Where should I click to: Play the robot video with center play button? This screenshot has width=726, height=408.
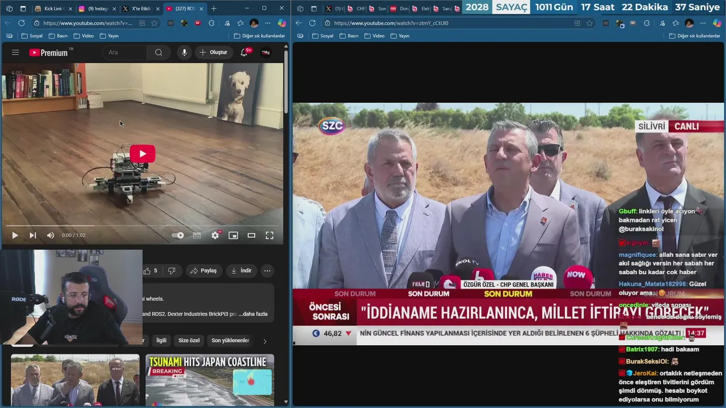tap(142, 154)
